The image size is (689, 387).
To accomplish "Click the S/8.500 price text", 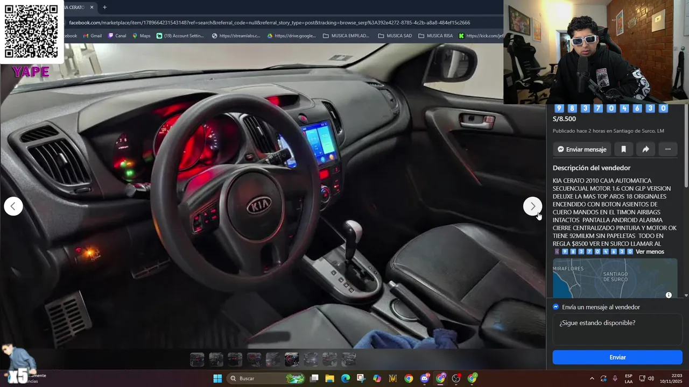I will click(x=564, y=119).
